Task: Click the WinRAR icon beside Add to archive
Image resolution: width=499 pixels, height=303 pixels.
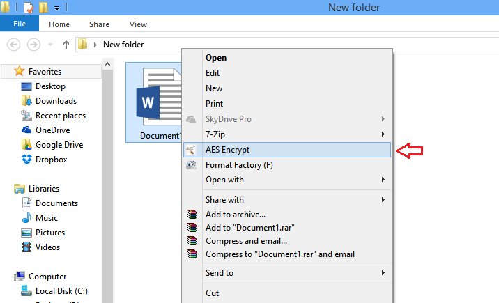Action: coord(192,215)
